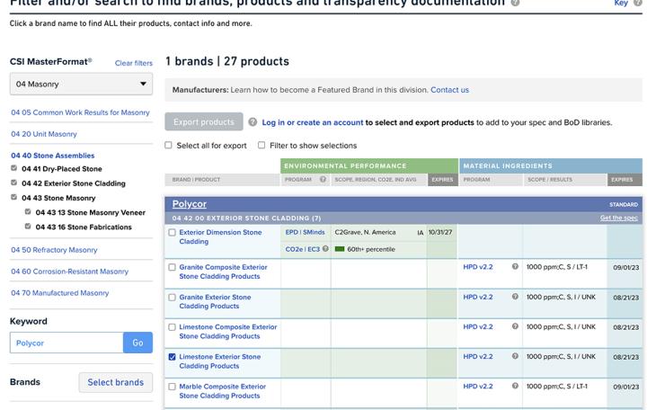This screenshot has height=410, width=656.
Task: Uncheck 04 42 Exterior Stone Cladding filter
Action: 13,183
